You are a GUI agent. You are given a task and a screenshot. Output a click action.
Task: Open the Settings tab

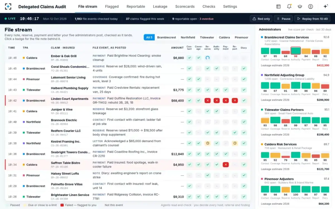click(230, 6)
